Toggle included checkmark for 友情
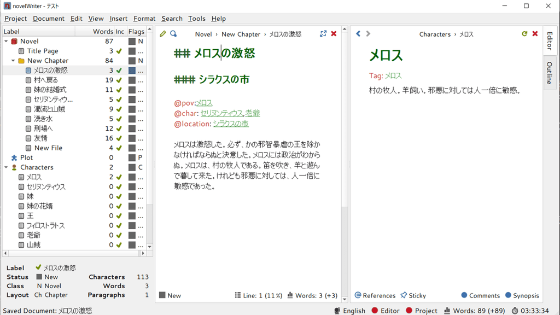The width and height of the screenshot is (560, 315). pyautogui.click(x=119, y=138)
